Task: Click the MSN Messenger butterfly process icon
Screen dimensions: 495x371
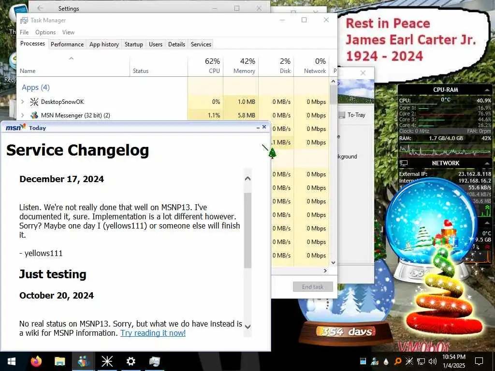Action: (34, 115)
